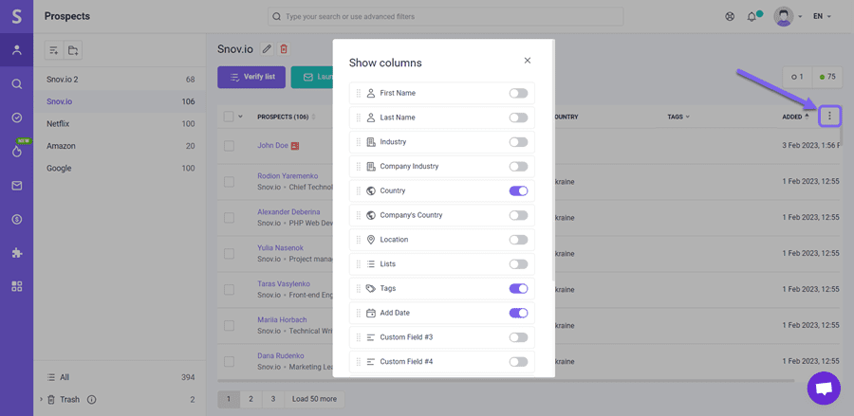Tick the checkbox for Rodion Yaremenko
854x416 pixels.
click(x=229, y=182)
